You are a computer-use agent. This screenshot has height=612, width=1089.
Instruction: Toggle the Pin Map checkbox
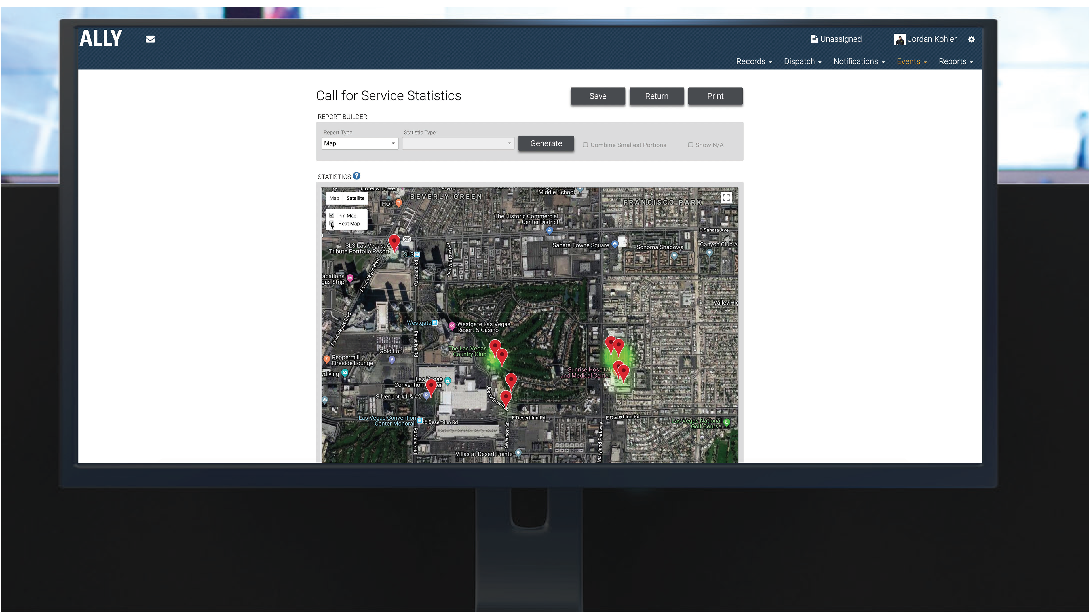click(332, 215)
